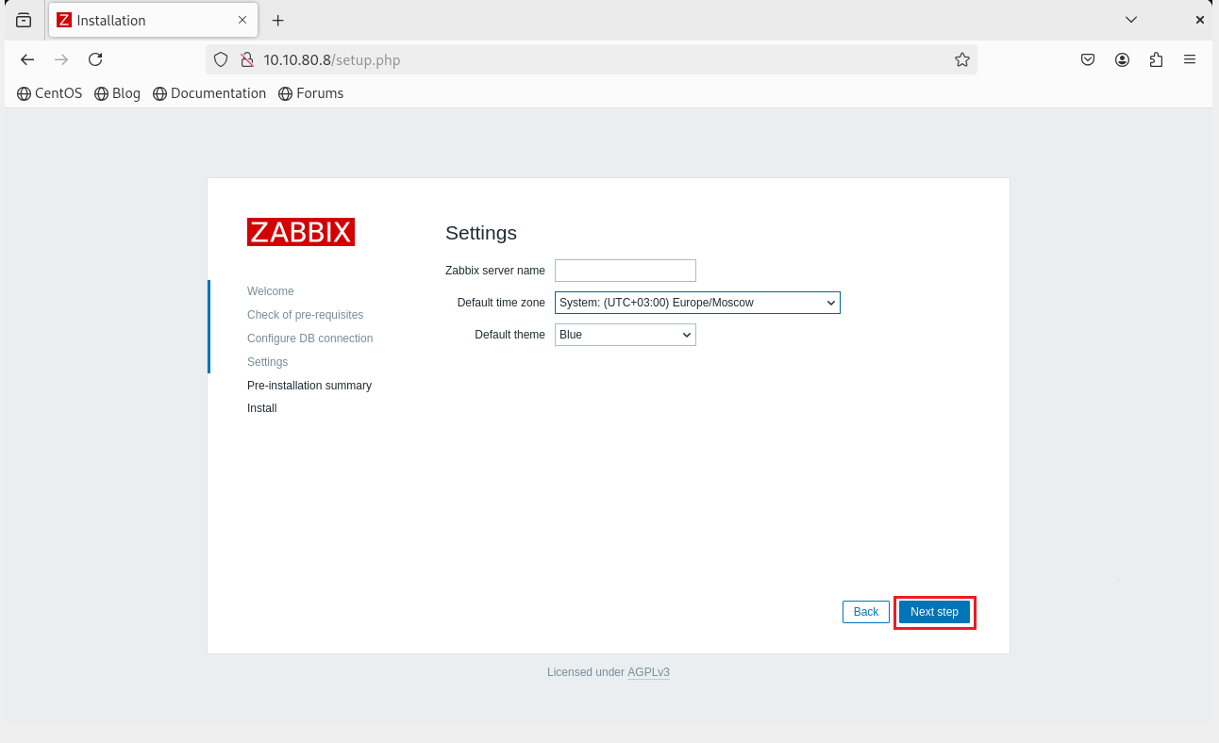Bookmark this page with the star icon
1219x743 pixels.
[x=961, y=59]
